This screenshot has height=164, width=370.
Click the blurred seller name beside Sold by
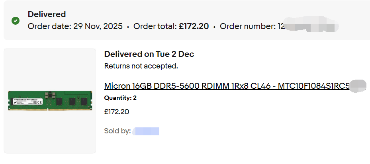coord(146,131)
